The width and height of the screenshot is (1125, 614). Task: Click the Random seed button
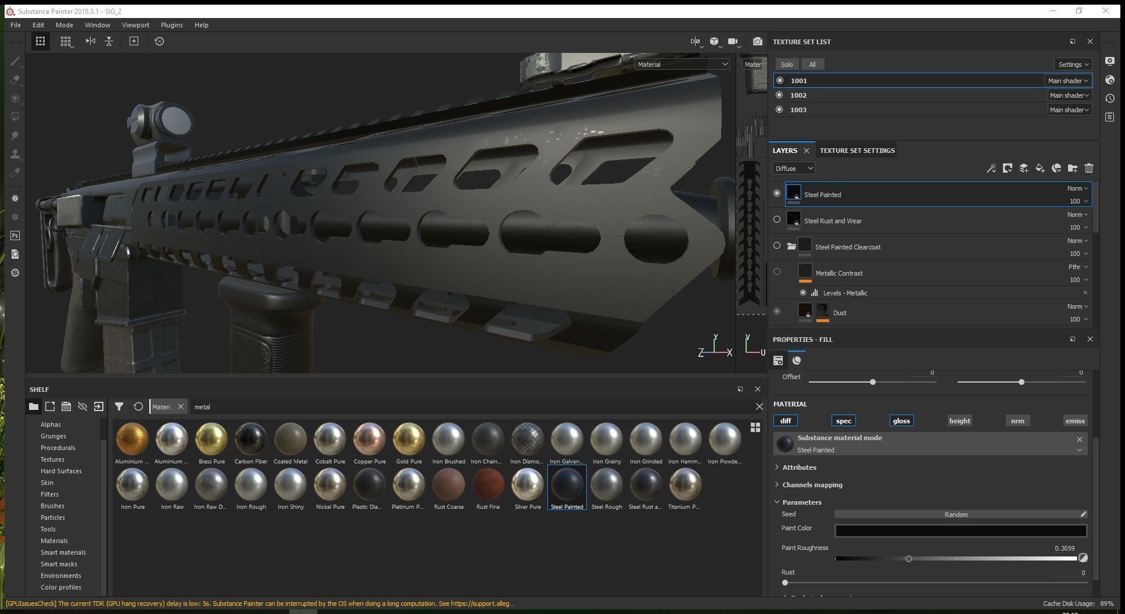(956, 515)
